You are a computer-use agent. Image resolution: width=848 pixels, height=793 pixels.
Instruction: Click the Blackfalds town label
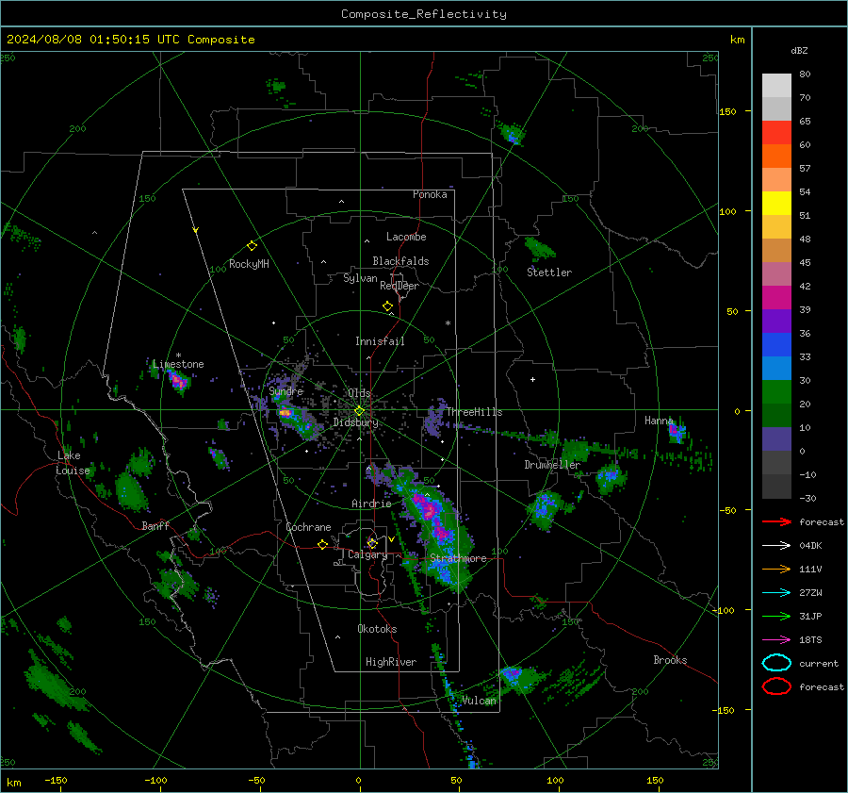click(400, 261)
